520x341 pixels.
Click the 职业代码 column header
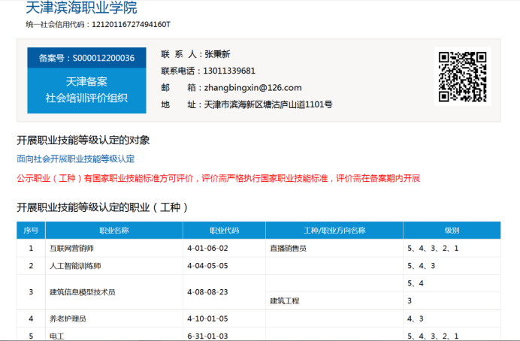(x=224, y=230)
